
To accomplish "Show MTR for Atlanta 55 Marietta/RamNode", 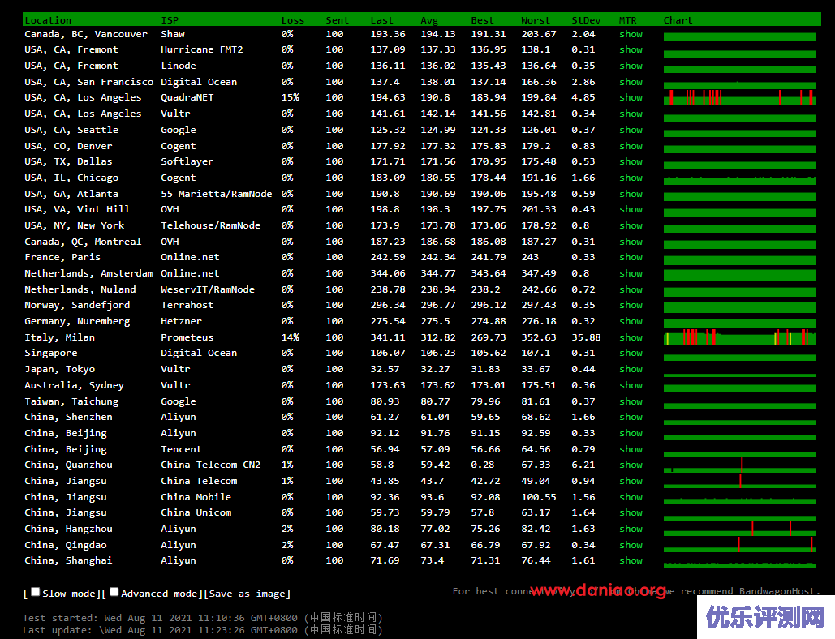I will pos(631,194).
